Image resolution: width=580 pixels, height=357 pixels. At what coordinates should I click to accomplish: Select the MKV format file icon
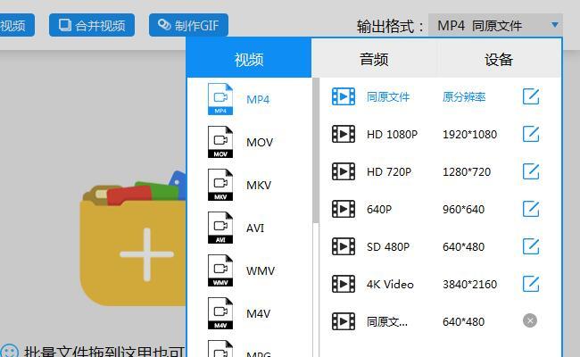(220, 185)
